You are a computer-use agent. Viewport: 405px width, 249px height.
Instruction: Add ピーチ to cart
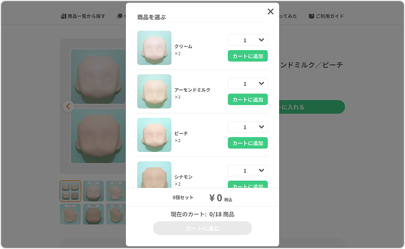pos(247,143)
